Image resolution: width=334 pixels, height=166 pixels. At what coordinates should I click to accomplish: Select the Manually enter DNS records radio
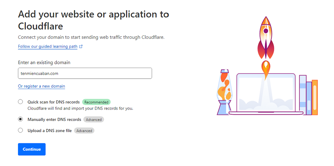click(20, 119)
